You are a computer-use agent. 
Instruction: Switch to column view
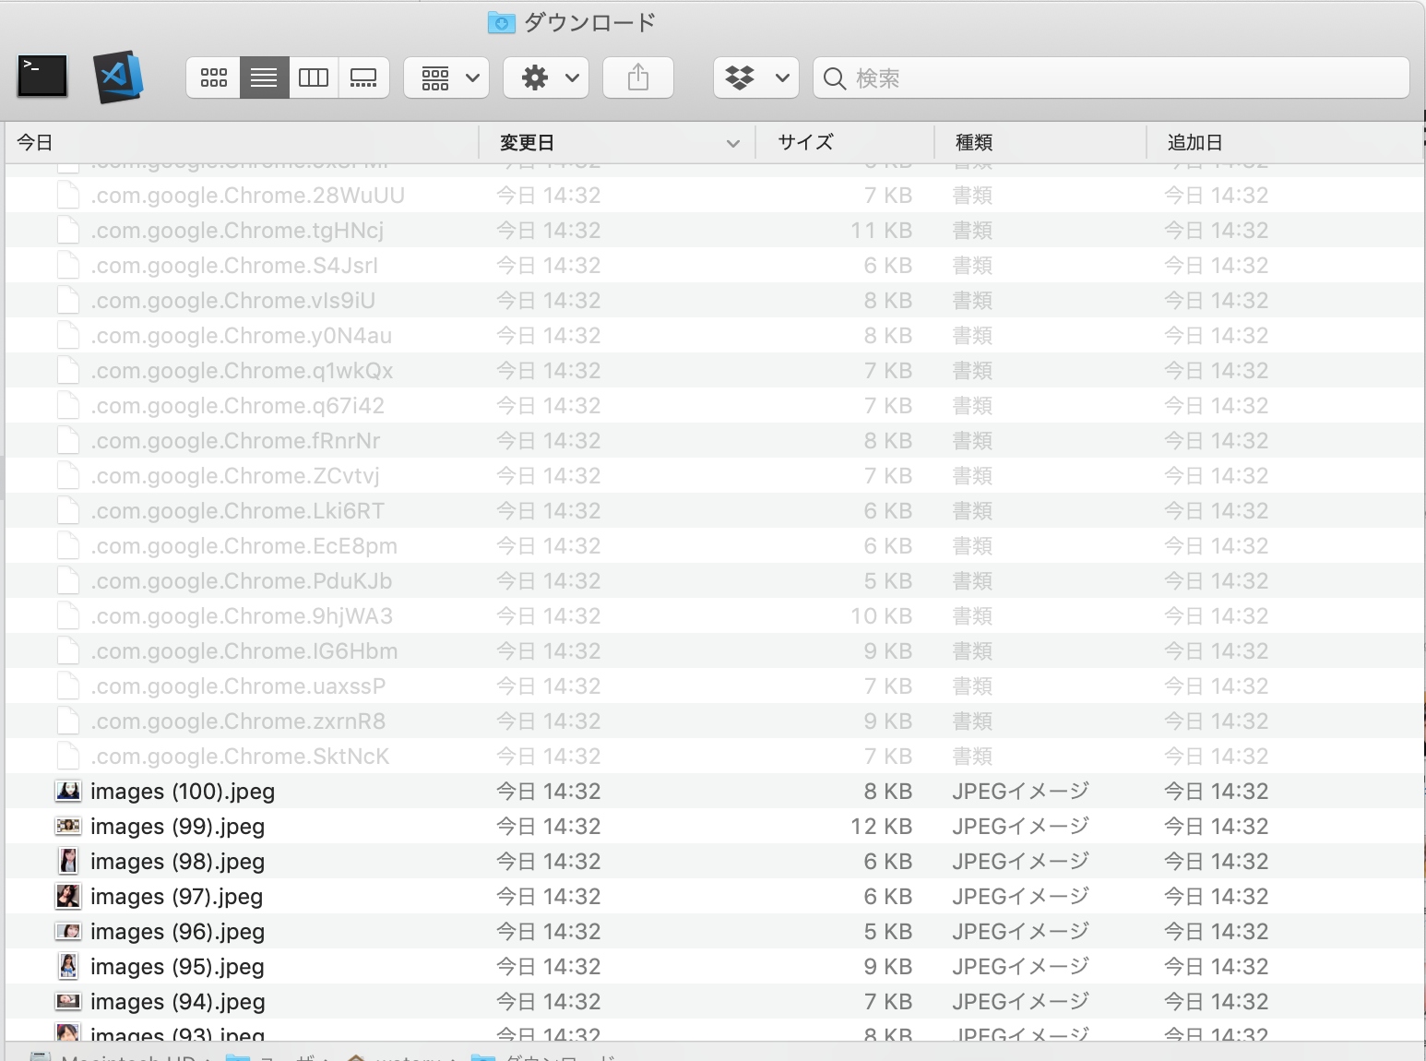tap(314, 77)
